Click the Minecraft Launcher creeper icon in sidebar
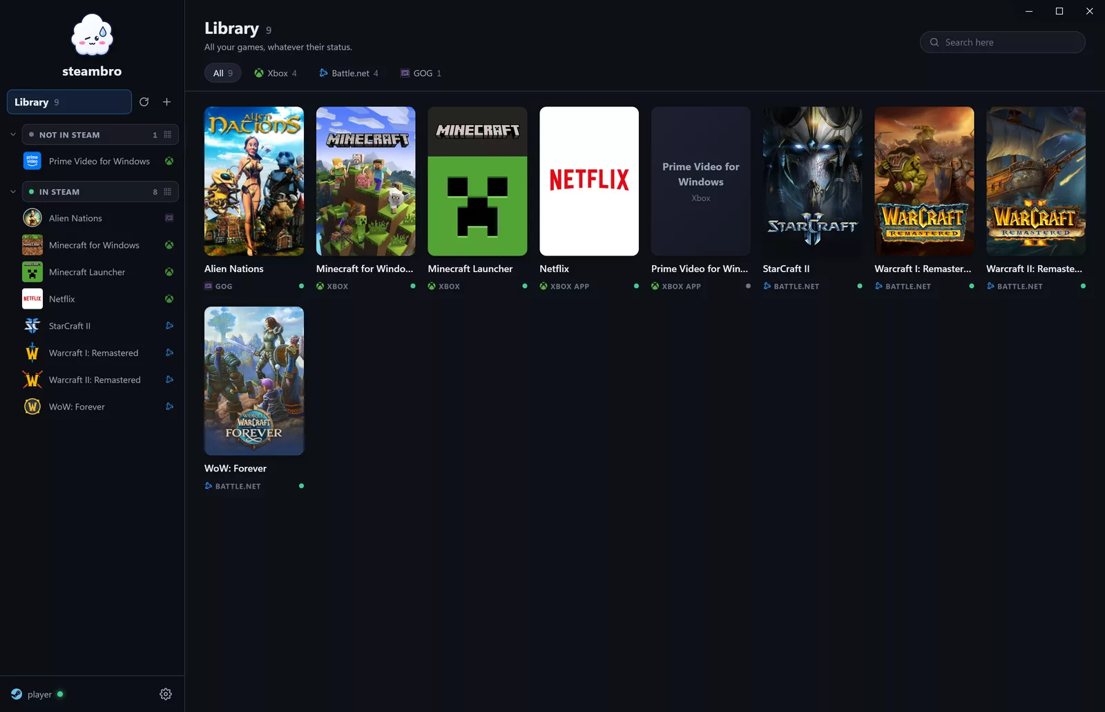 32,272
